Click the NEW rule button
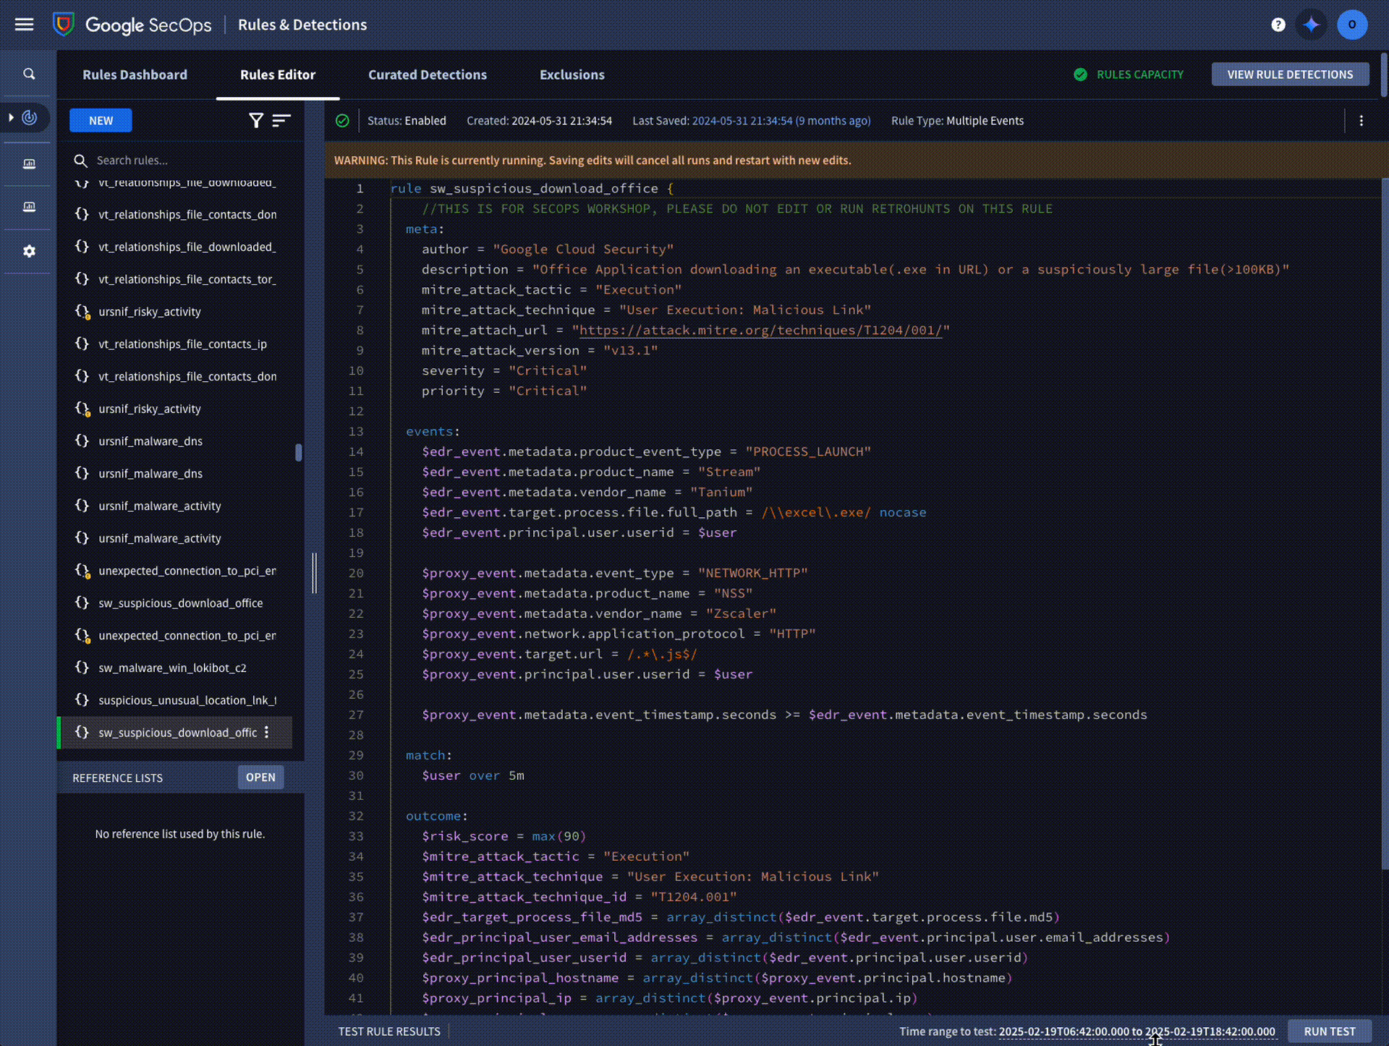Image resolution: width=1389 pixels, height=1046 pixels. (101, 121)
